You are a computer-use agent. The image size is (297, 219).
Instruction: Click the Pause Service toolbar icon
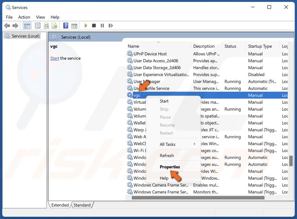[102, 26]
